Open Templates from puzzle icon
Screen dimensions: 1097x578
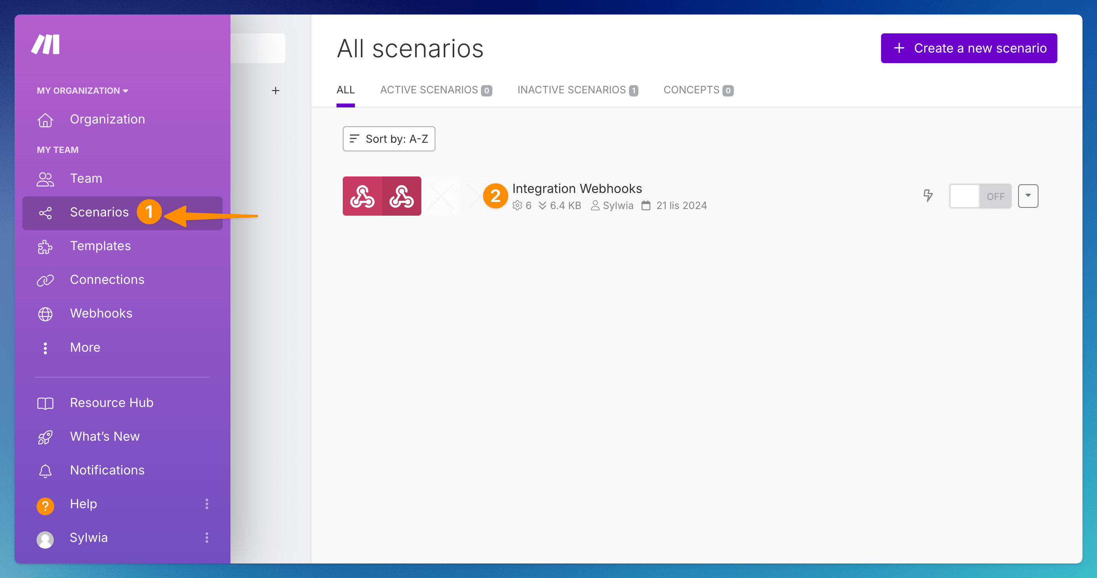[45, 247]
